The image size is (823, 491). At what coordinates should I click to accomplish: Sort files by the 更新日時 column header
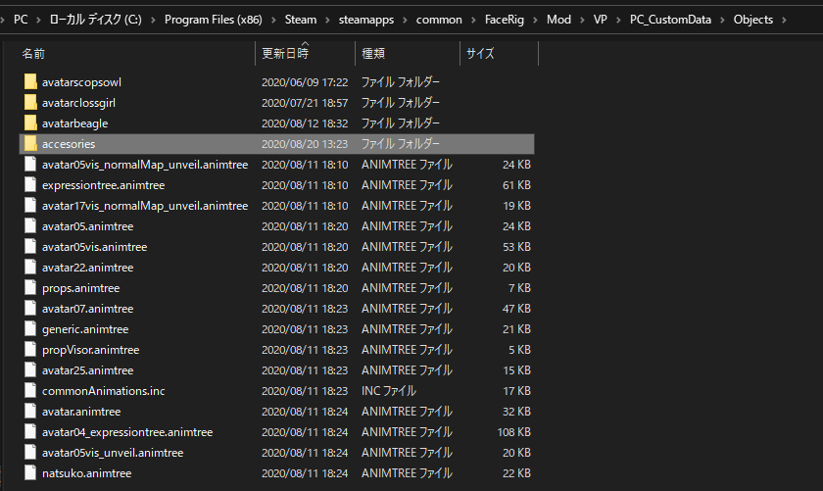point(283,54)
